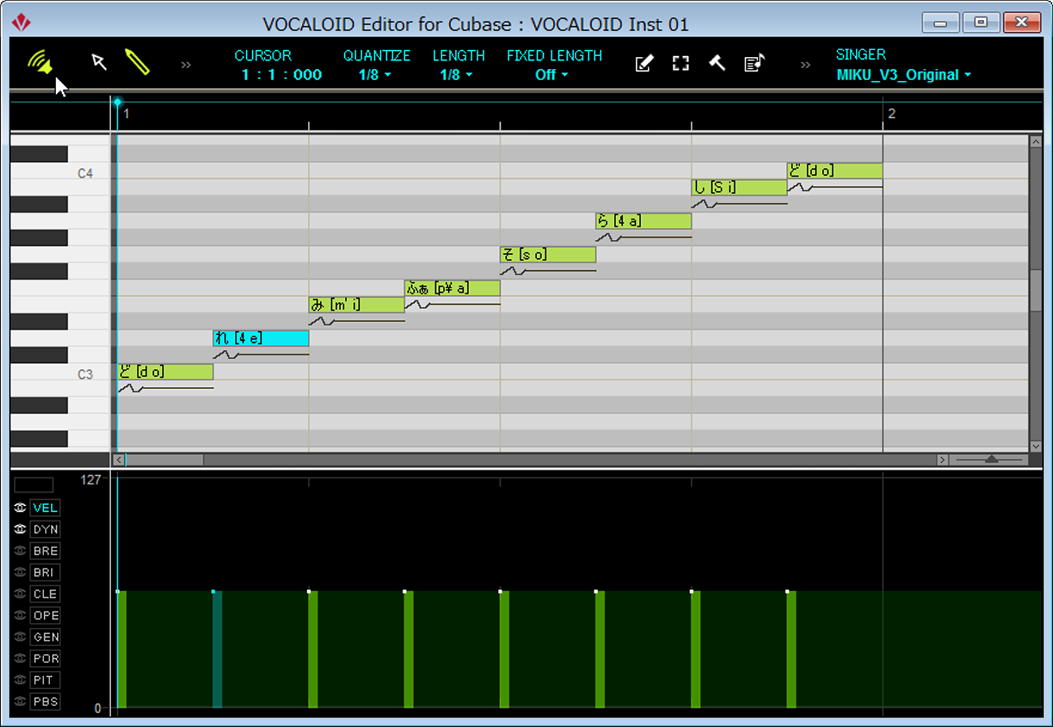
Task: Toggle VEL parameter eye icon
Action: click(x=20, y=508)
